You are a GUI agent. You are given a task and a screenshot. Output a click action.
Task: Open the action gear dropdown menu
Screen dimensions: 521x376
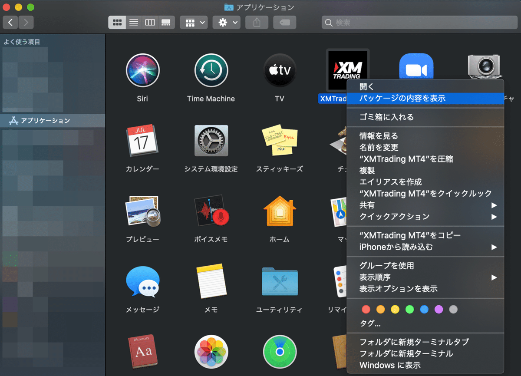pos(226,22)
